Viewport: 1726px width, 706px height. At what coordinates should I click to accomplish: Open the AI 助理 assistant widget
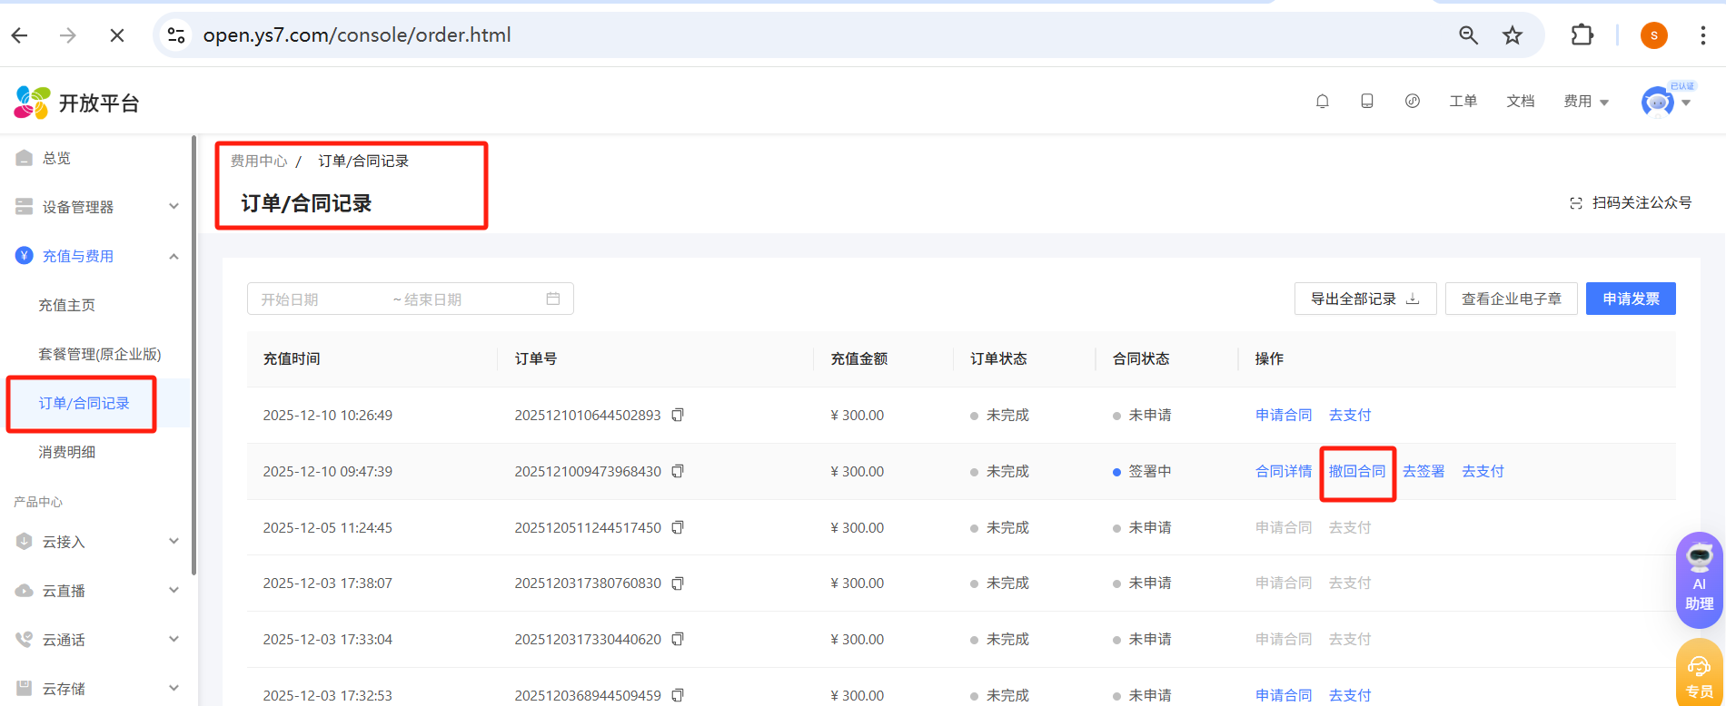1699,579
